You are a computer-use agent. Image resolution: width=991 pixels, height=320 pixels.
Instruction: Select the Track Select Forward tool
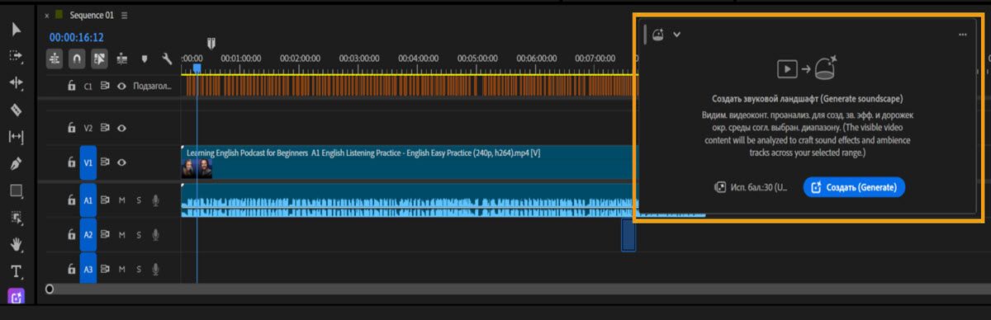tap(16, 56)
